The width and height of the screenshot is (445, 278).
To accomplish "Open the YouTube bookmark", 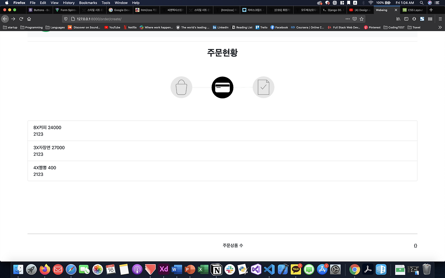I will point(112,27).
